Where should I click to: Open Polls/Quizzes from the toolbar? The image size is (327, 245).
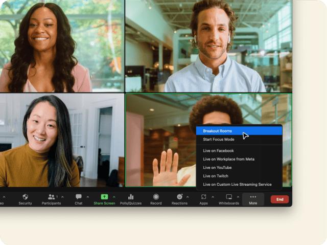pyautogui.click(x=131, y=197)
